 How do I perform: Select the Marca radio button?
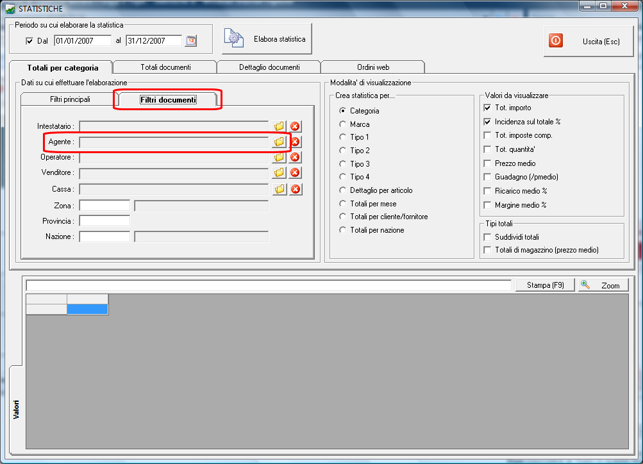(x=342, y=124)
